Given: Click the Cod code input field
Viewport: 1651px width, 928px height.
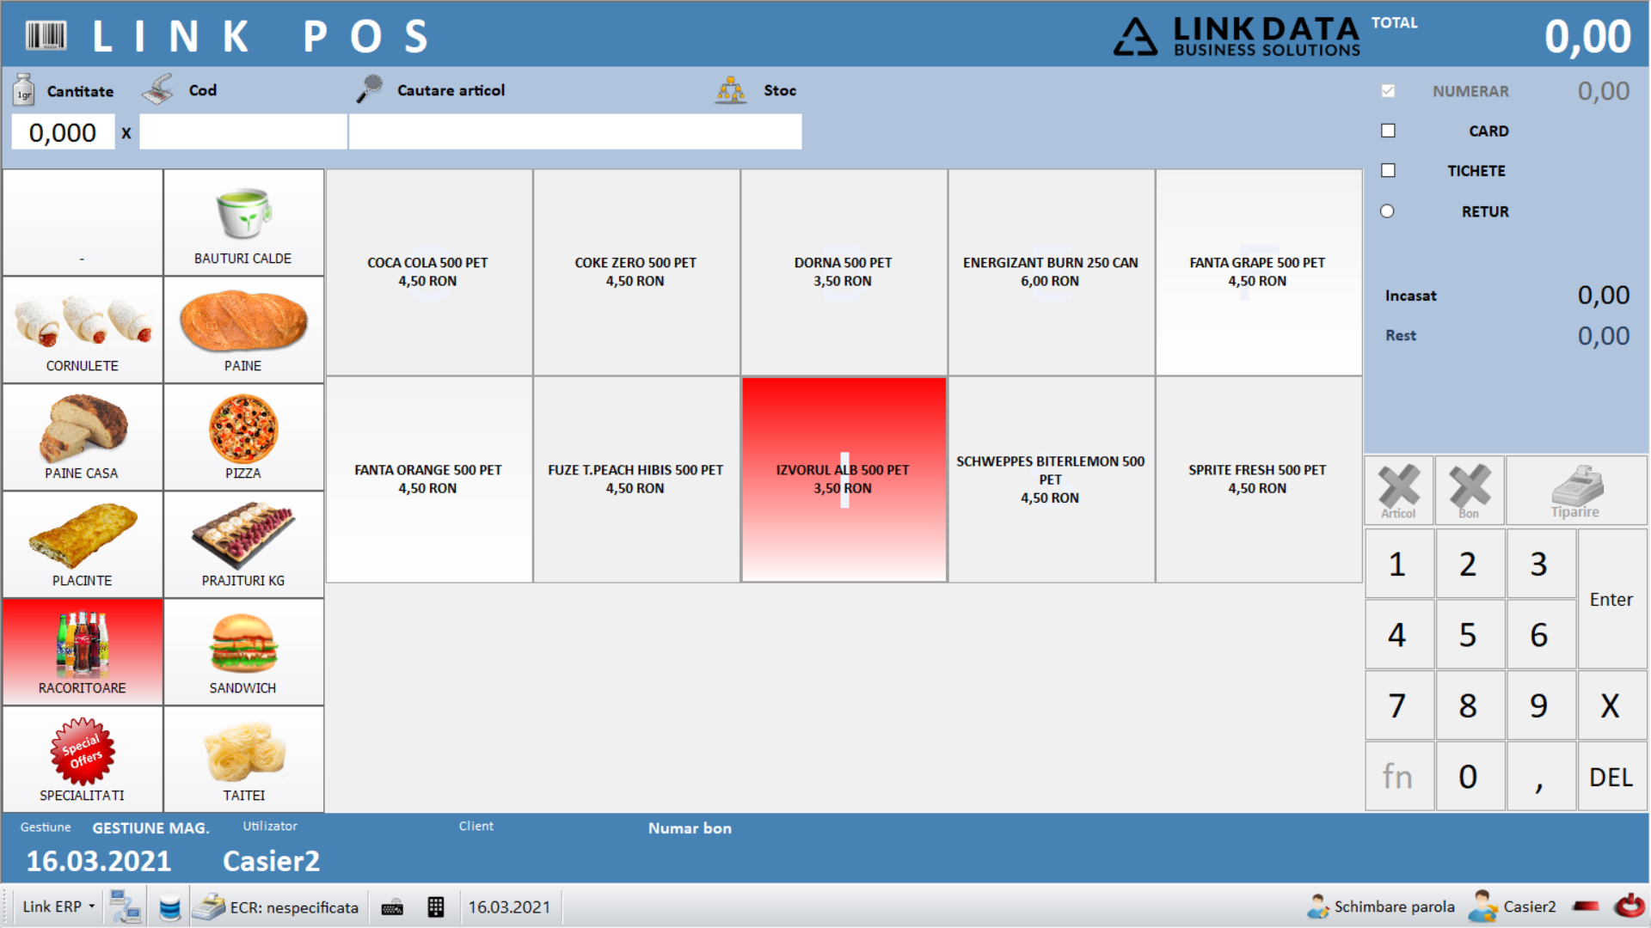Looking at the screenshot, I should [x=243, y=132].
